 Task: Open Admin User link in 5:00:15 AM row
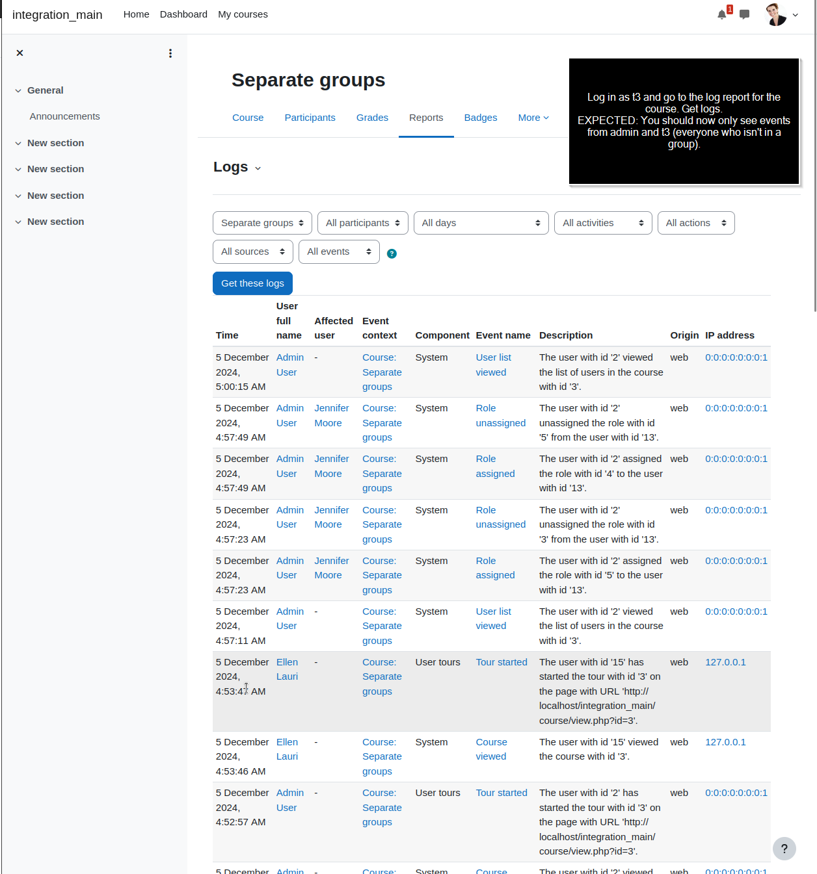(x=289, y=365)
